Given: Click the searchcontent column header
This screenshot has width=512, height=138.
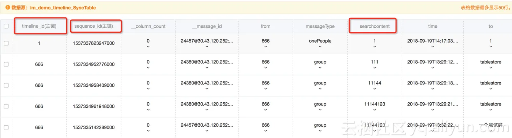Looking at the screenshot, I should (x=374, y=26).
